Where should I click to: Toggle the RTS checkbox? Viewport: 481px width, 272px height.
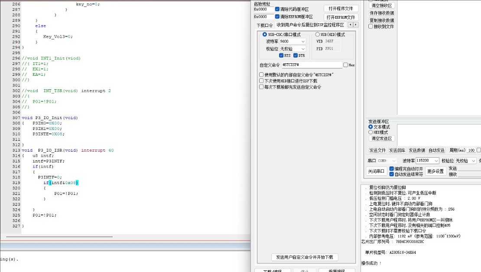pyautogui.click(x=281, y=55)
